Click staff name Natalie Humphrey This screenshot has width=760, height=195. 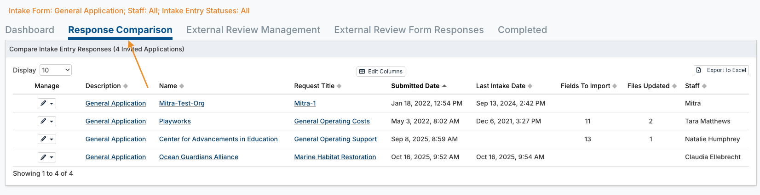713,139
